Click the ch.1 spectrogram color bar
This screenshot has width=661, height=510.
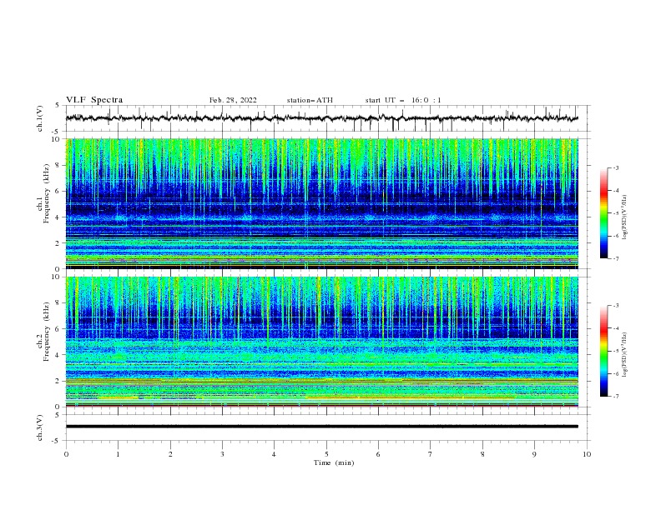[x=603, y=213]
